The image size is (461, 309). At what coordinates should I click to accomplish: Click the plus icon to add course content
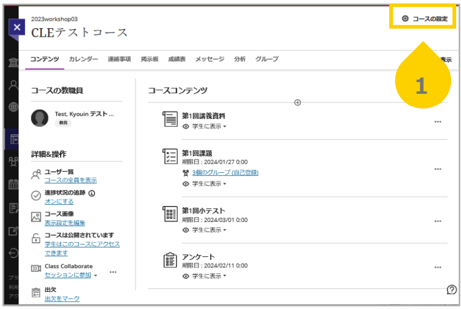tap(297, 102)
